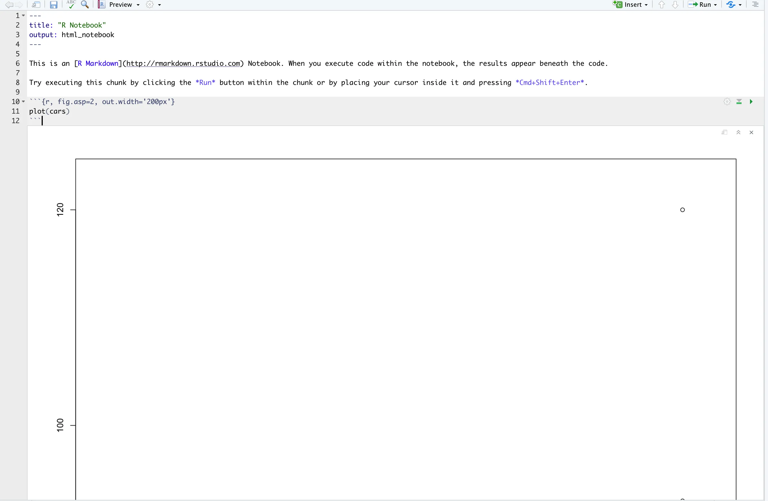
Task: Open the Preview dropdown arrow
Action: pyautogui.click(x=138, y=5)
